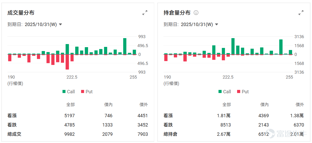Click the (行權價) axis caption in 持倉量分布 panel
The image size is (312, 143).
point(171,83)
